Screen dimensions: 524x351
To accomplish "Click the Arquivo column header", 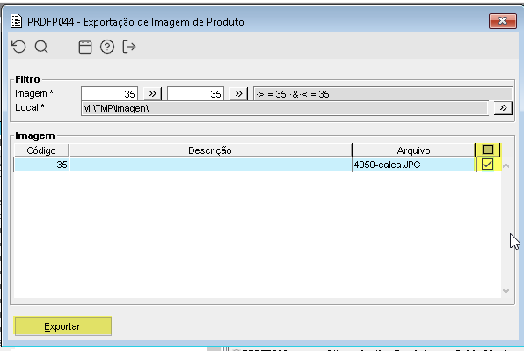I will click(413, 150).
